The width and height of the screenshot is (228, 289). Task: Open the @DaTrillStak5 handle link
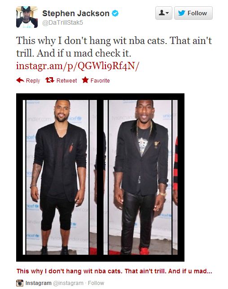[x=63, y=23]
